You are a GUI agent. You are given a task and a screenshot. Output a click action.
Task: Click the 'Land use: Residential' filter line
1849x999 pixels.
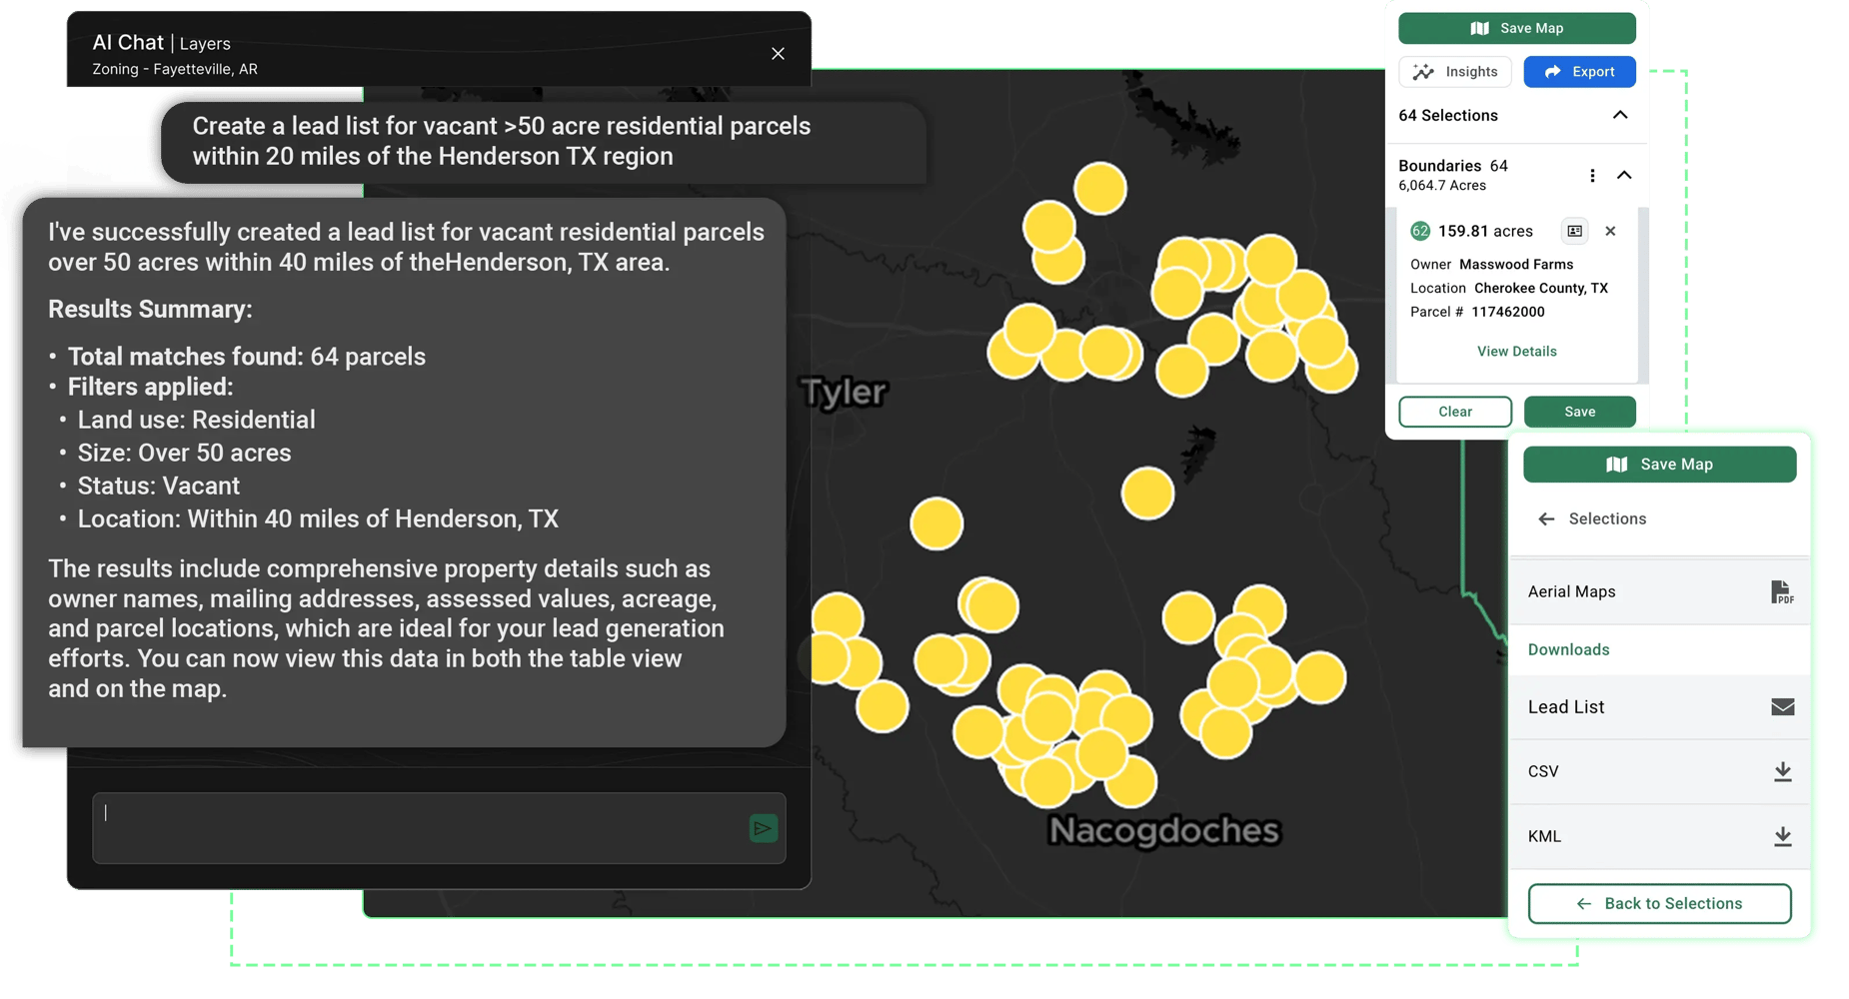196,420
